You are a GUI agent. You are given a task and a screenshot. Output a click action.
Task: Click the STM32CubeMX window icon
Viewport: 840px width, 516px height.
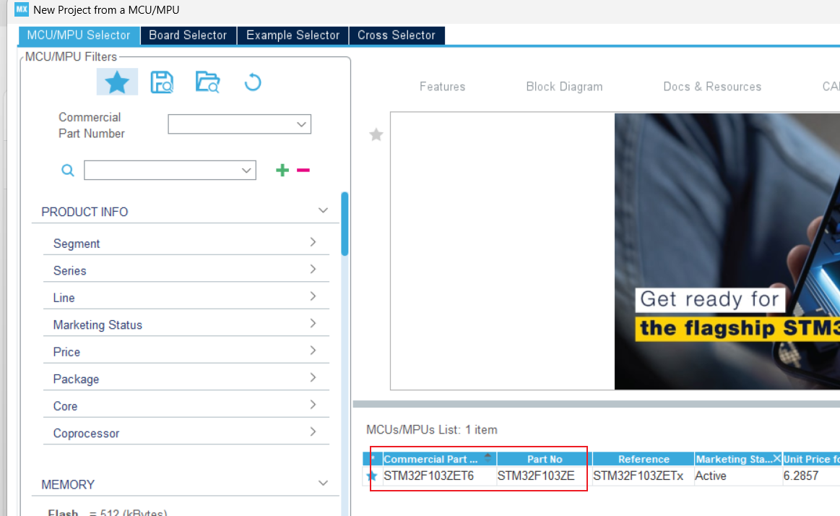point(22,9)
